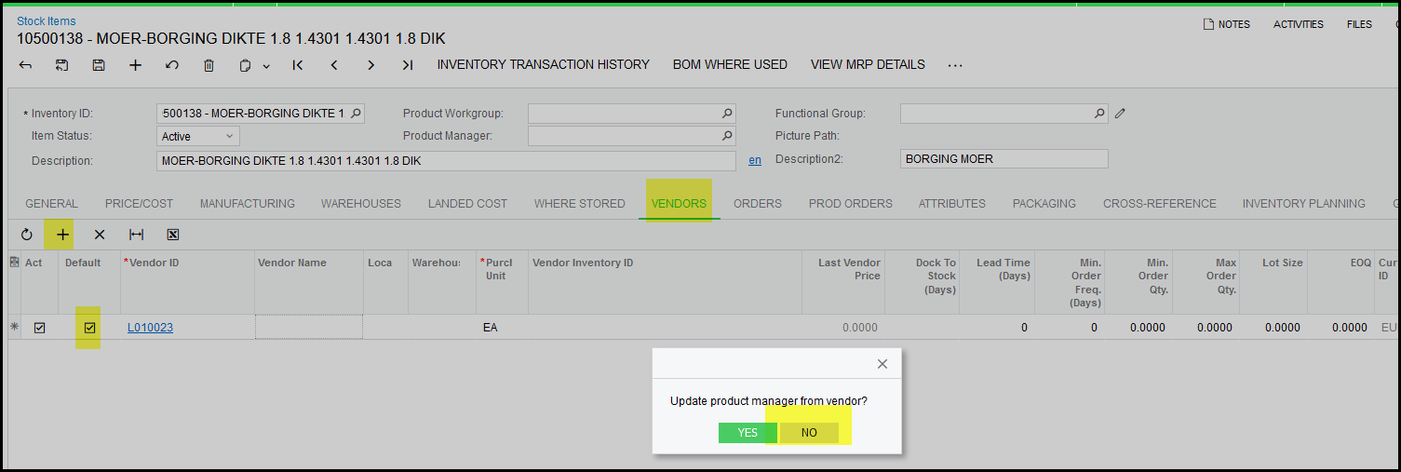The width and height of the screenshot is (1401, 472).
Task: Click NO in the update dialog
Action: coord(809,433)
